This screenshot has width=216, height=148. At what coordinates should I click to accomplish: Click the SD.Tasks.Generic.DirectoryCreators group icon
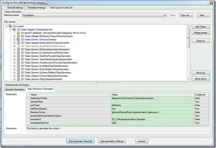18,39
